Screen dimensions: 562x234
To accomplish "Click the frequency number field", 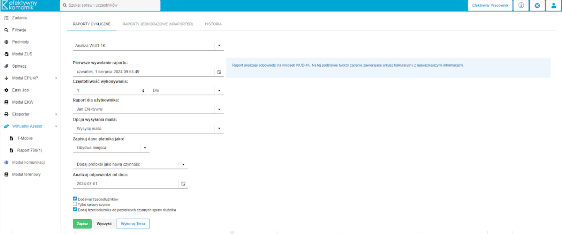I will [x=107, y=91].
